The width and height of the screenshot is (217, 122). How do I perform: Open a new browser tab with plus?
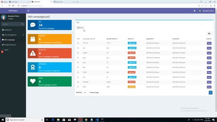point(77,2)
